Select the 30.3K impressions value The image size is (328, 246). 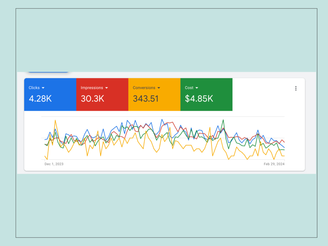(92, 98)
